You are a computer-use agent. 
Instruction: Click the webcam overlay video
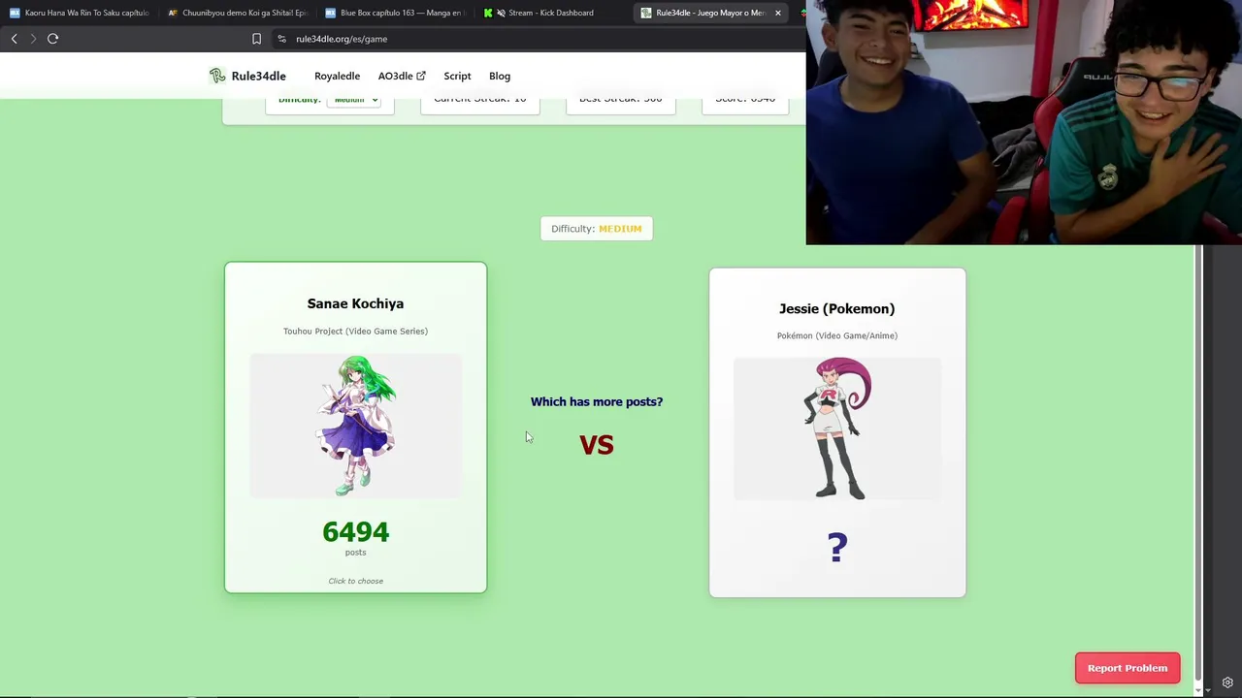point(1024,122)
